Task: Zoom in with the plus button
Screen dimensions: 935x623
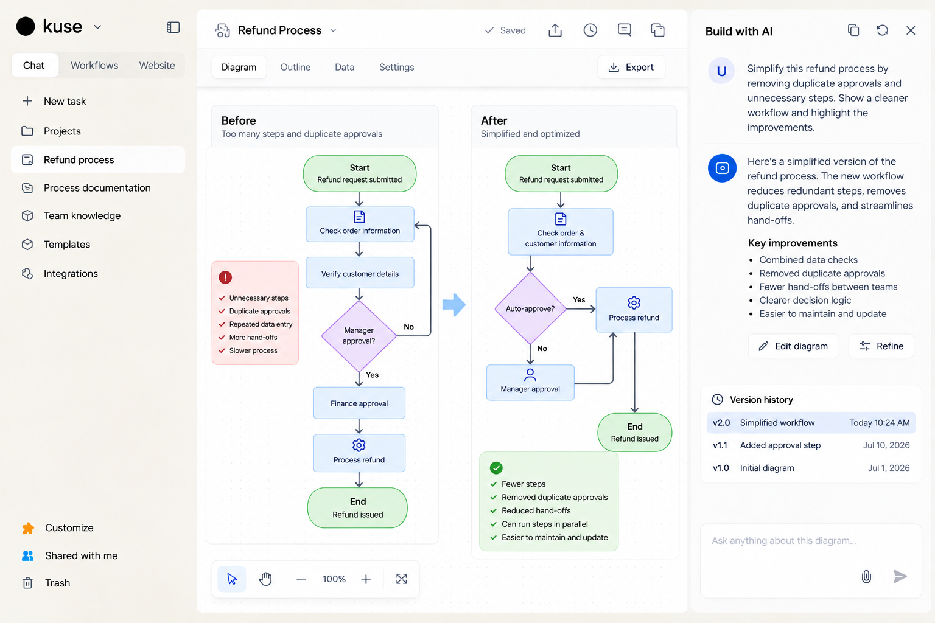Action: click(366, 579)
